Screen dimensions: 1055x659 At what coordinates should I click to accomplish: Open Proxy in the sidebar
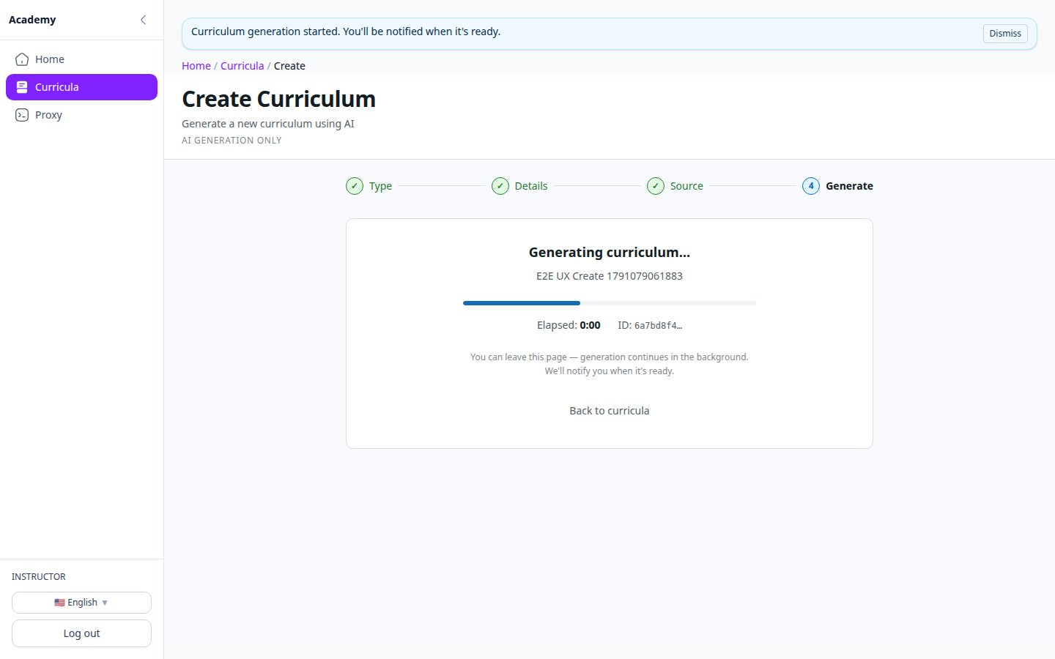point(81,115)
